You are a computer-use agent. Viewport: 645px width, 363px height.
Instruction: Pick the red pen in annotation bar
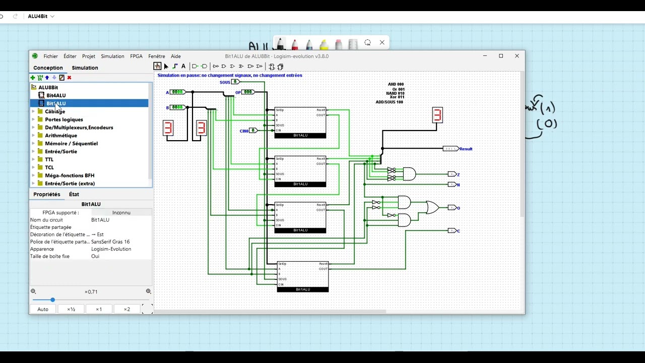(x=295, y=44)
